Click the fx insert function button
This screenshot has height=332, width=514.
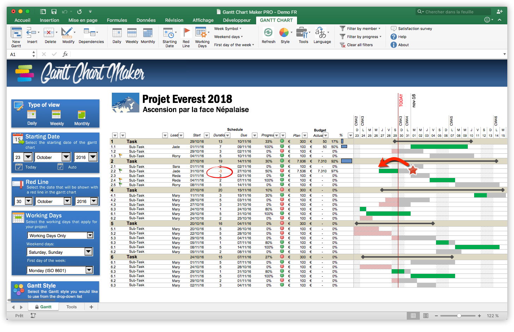tap(65, 54)
